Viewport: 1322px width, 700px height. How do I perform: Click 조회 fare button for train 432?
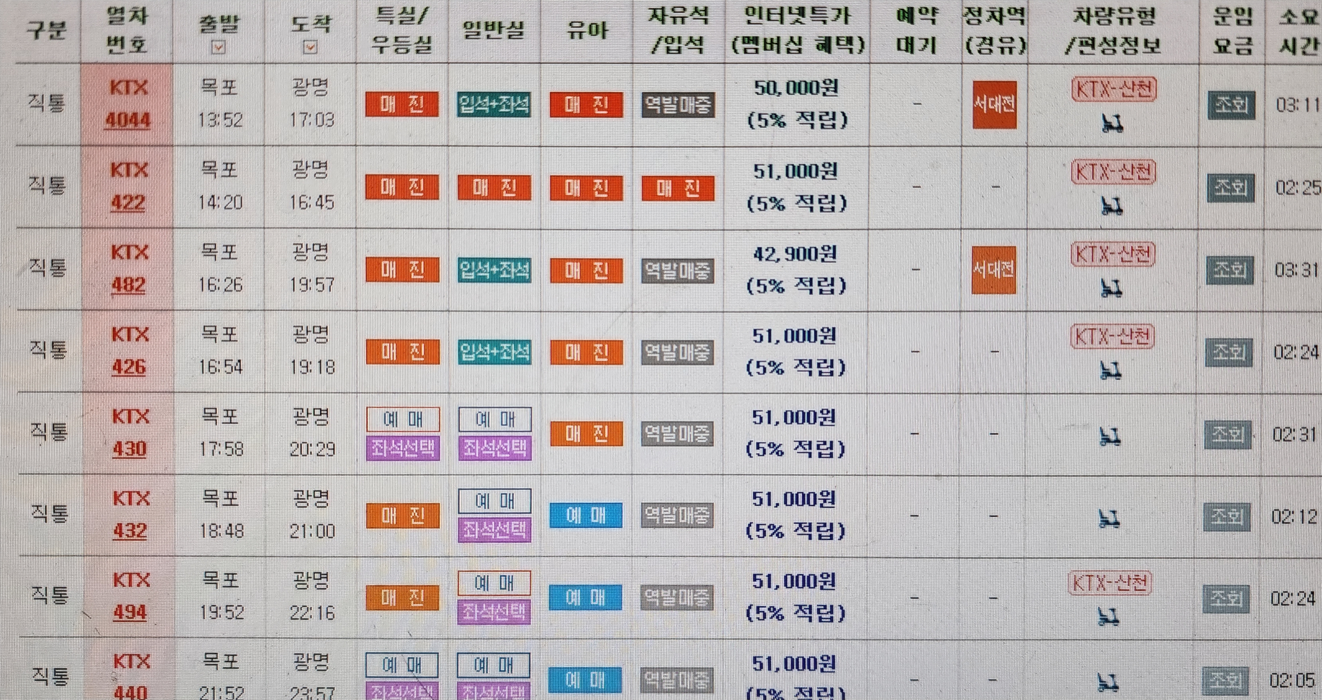tap(1227, 517)
